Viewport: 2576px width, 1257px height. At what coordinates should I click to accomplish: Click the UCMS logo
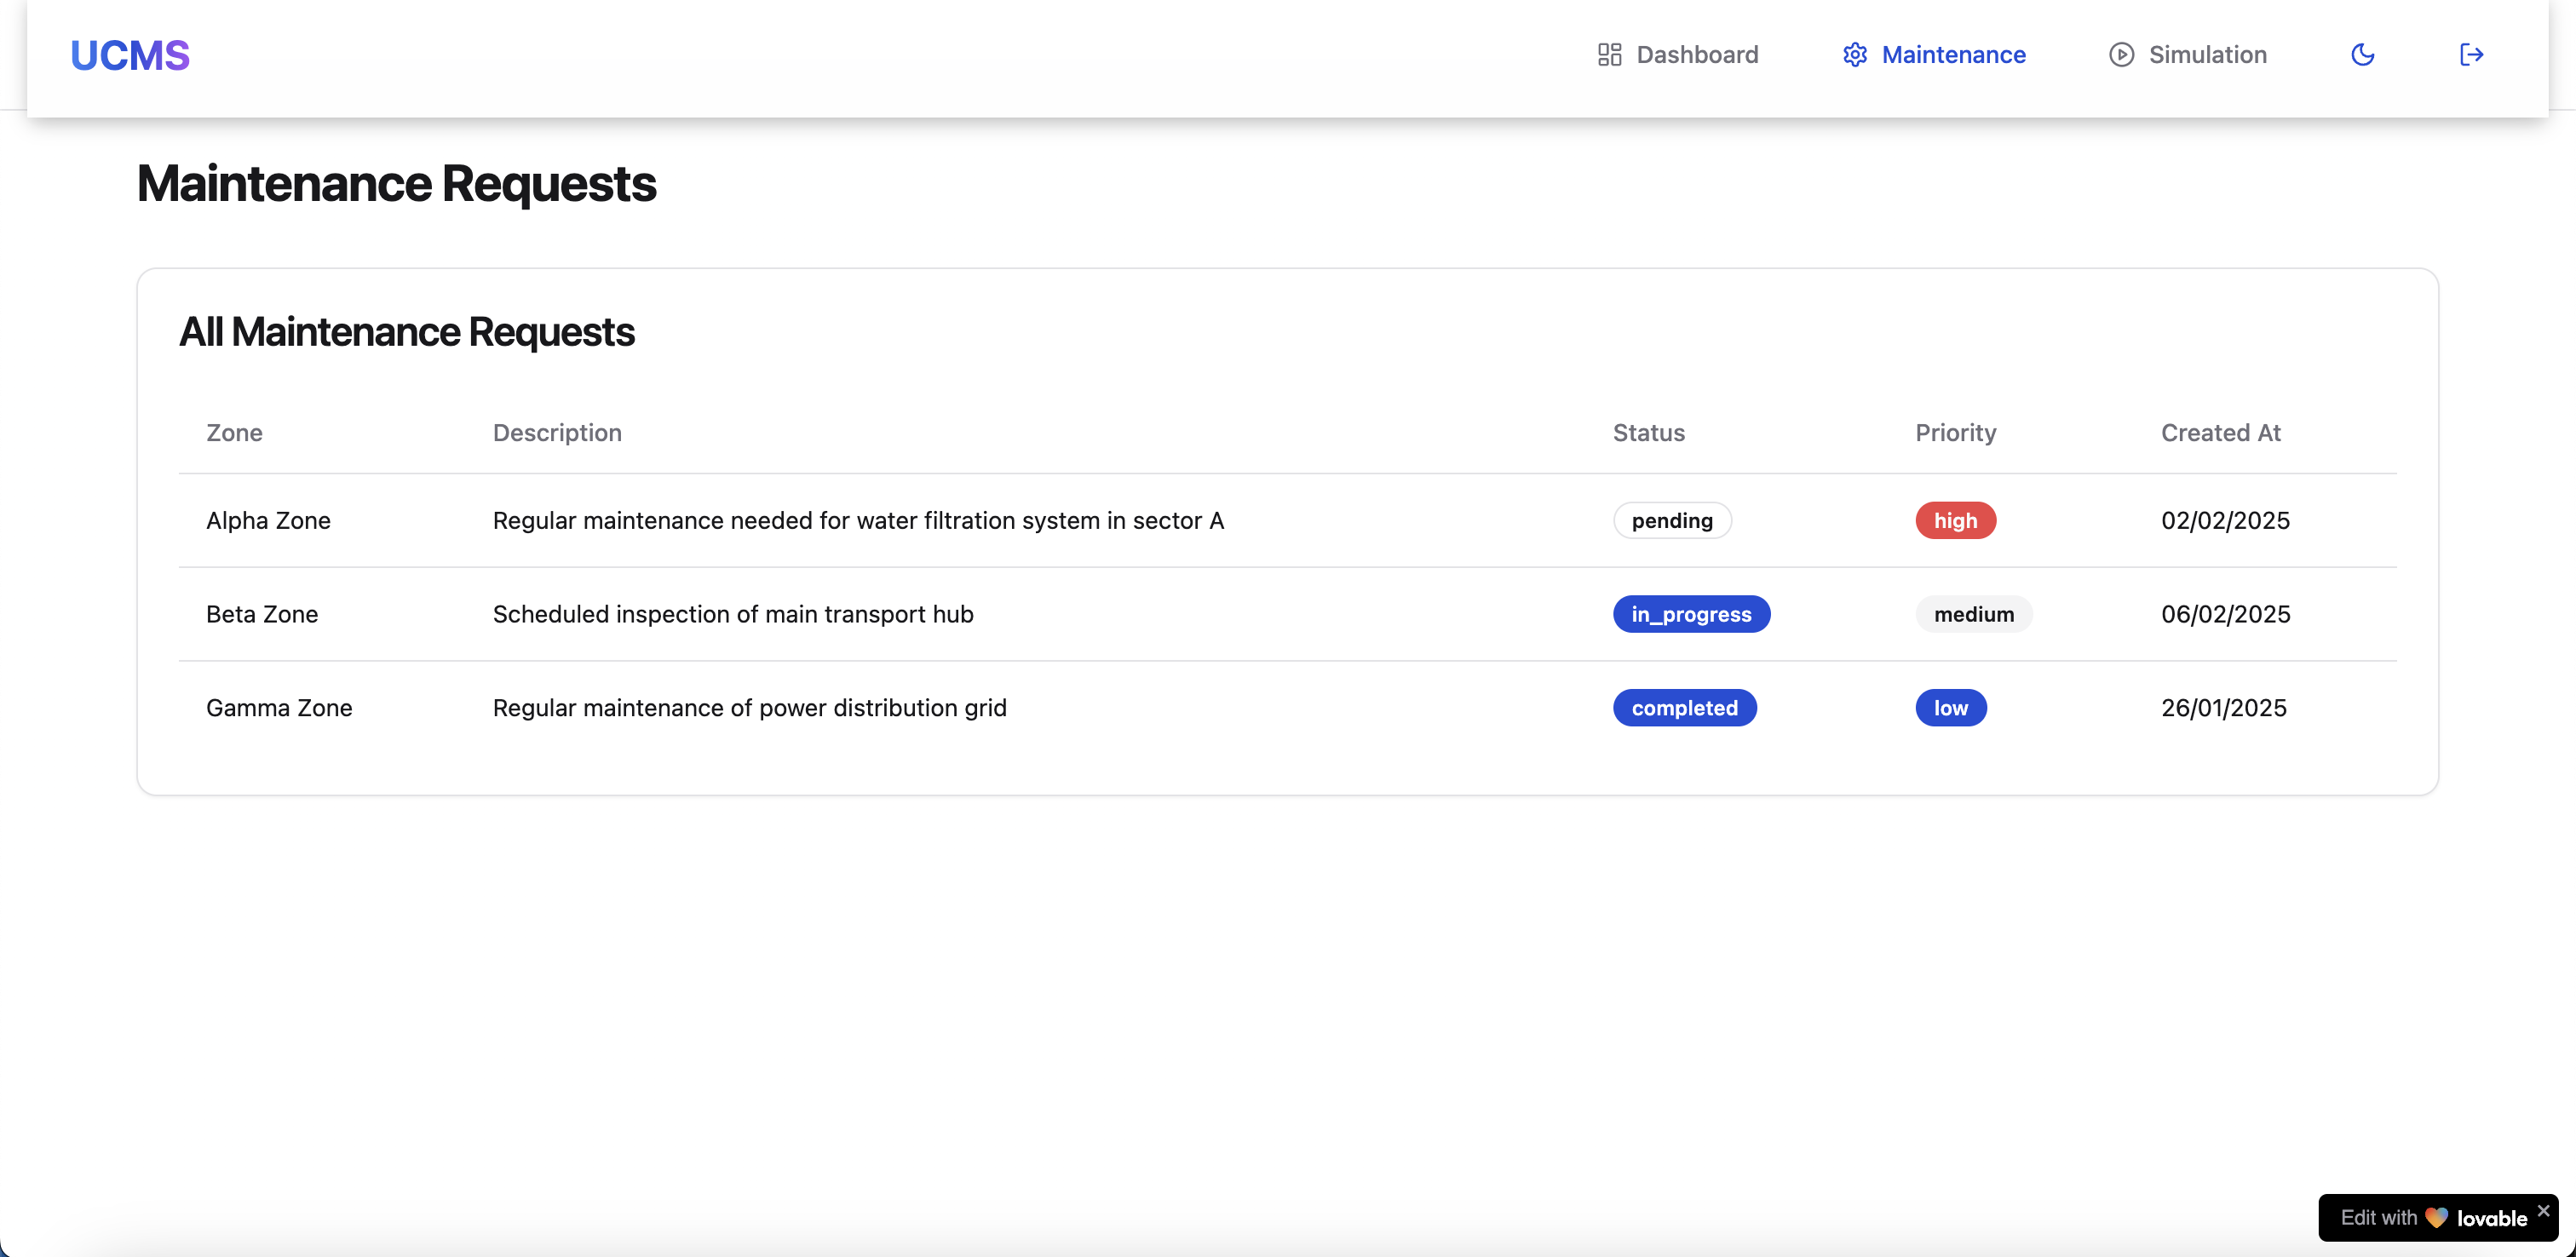tap(130, 55)
